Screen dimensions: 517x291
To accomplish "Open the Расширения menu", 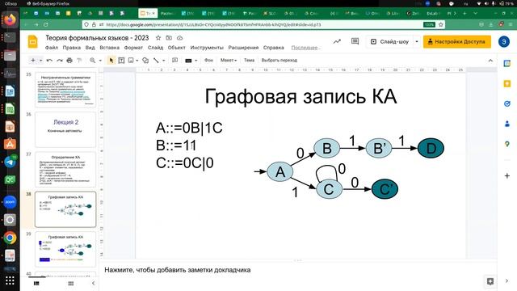I will 243,48.
